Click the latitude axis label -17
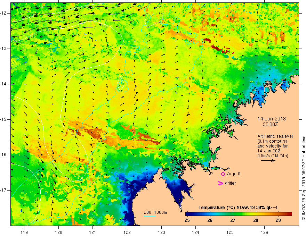306x236 pixels. point(3,190)
